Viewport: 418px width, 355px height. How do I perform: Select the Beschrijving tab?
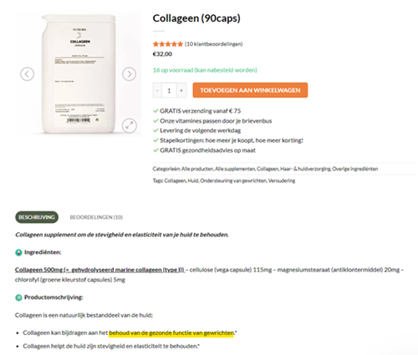[x=37, y=217]
